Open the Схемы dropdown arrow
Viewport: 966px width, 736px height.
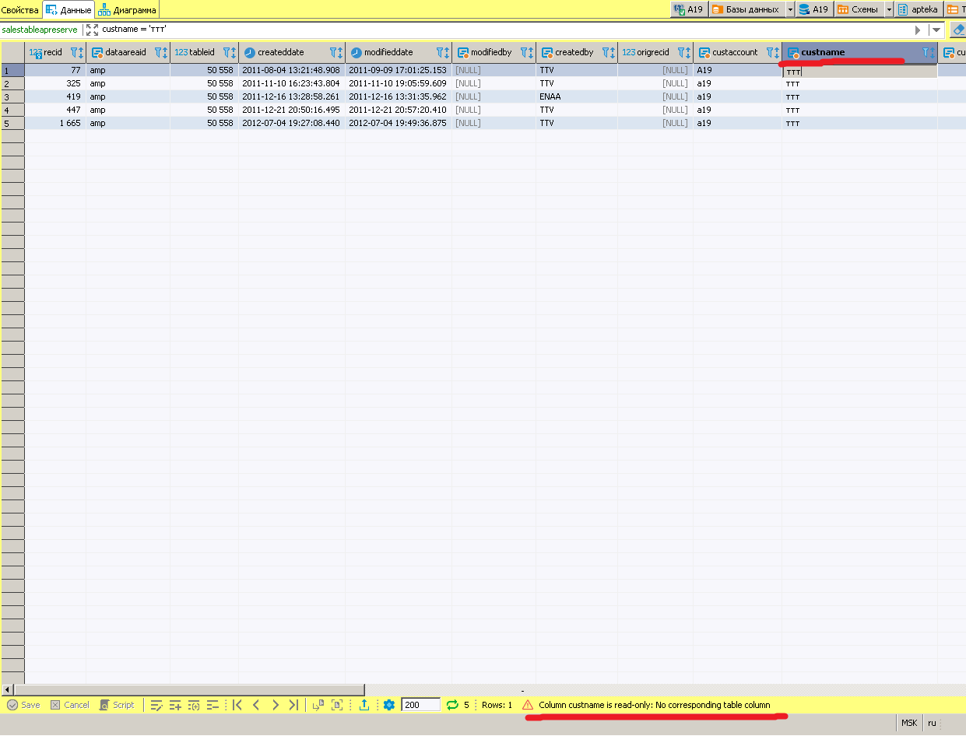(x=888, y=9)
